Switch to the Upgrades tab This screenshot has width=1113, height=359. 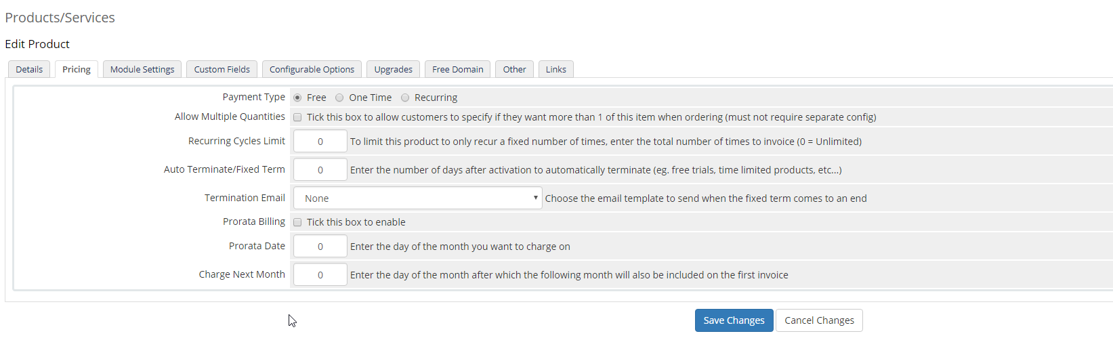pyautogui.click(x=393, y=69)
